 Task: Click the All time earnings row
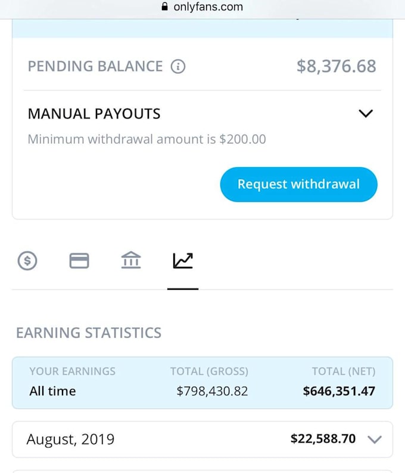pyautogui.click(x=52, y=391)
